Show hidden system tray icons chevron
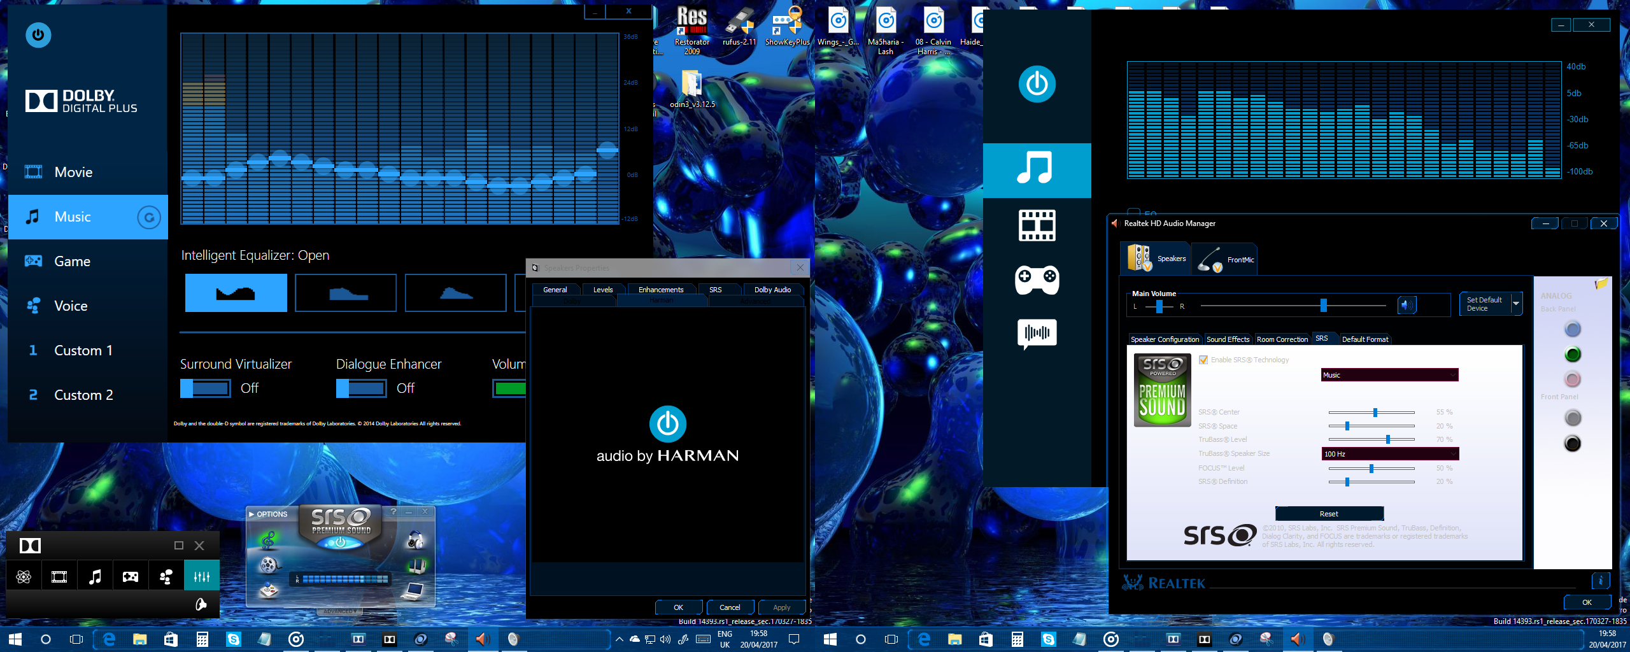The width and height of the screenshot is (1630, 652). (x=618, y=639)
